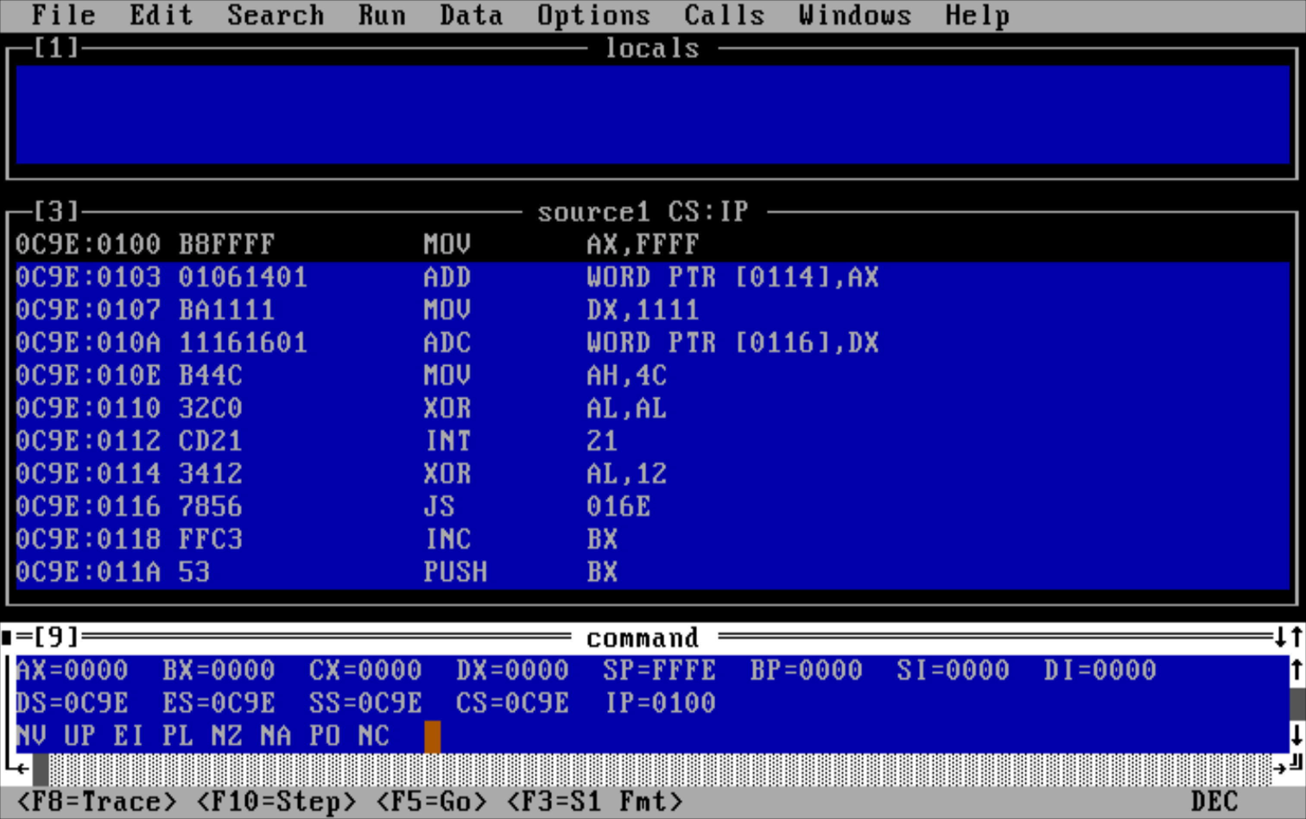Click the command window horizontal scroll right arrow
Image resolution: width=1306 pixels, height=819 pixels.
click(1280, 768)
